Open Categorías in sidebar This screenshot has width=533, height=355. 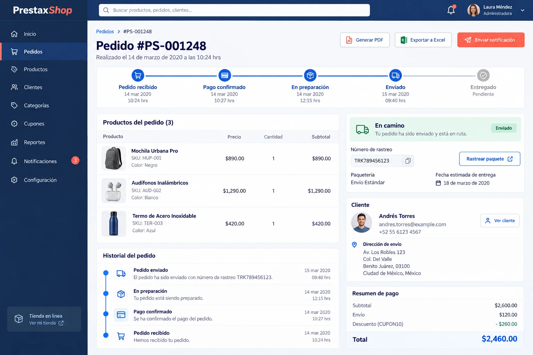coord(44,105)
